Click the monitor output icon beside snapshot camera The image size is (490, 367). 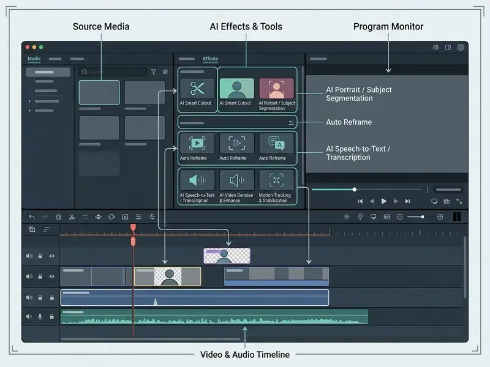tap(434, 201)
